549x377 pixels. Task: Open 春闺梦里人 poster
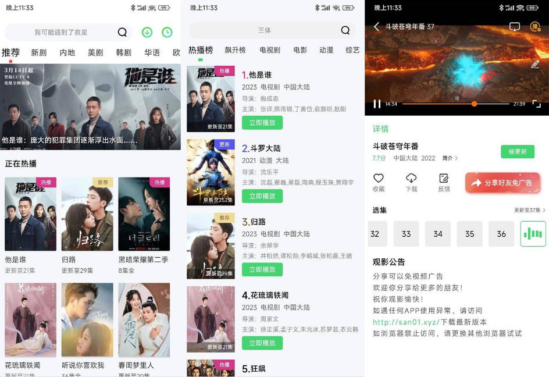144,319
